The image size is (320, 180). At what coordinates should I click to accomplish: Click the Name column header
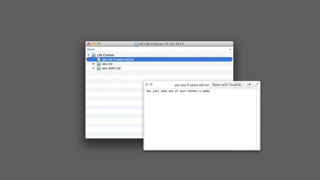(91, 50)
